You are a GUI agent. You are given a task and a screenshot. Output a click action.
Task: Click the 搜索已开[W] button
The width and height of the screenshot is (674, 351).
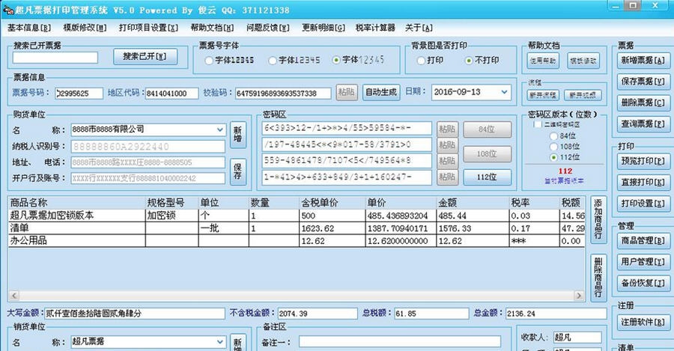145,57
